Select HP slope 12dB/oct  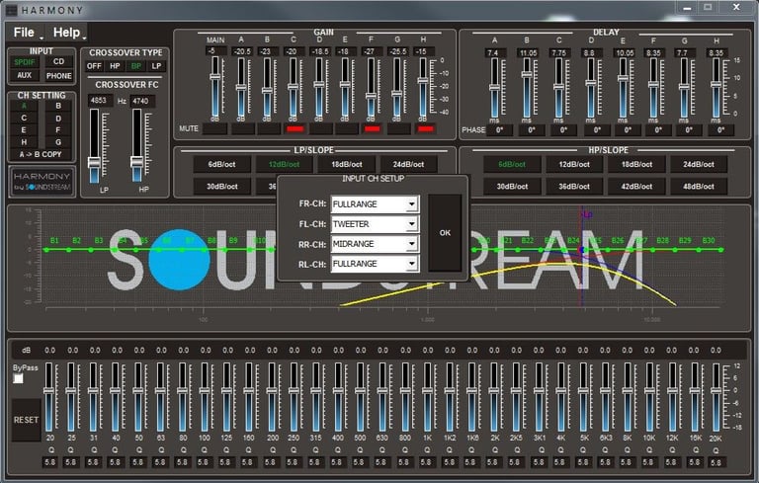pos(574,165)
